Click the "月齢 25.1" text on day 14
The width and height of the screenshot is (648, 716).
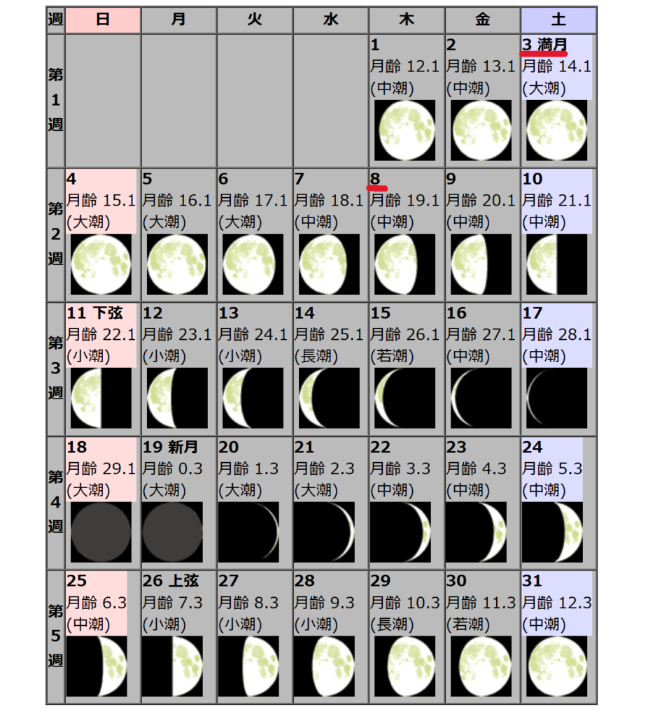point(328,334)
